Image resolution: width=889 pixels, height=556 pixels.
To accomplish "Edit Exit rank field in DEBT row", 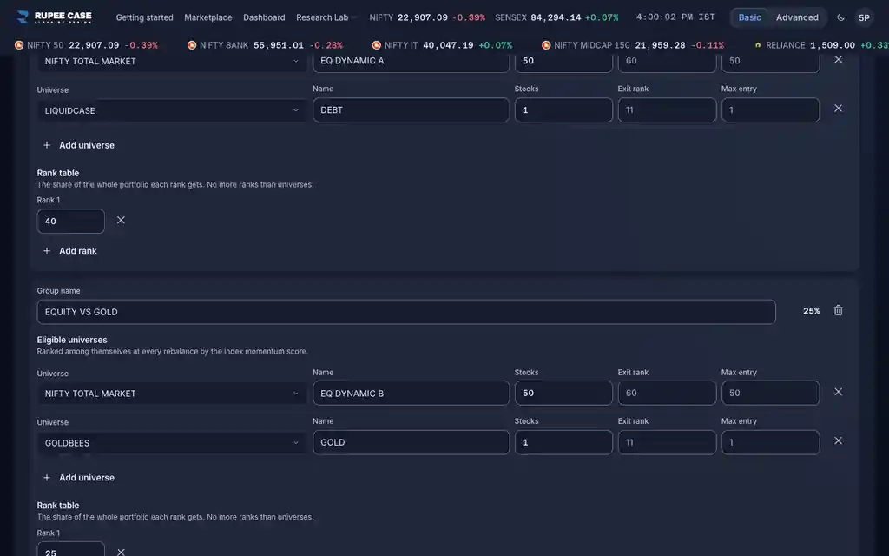I will click(667, 110).
